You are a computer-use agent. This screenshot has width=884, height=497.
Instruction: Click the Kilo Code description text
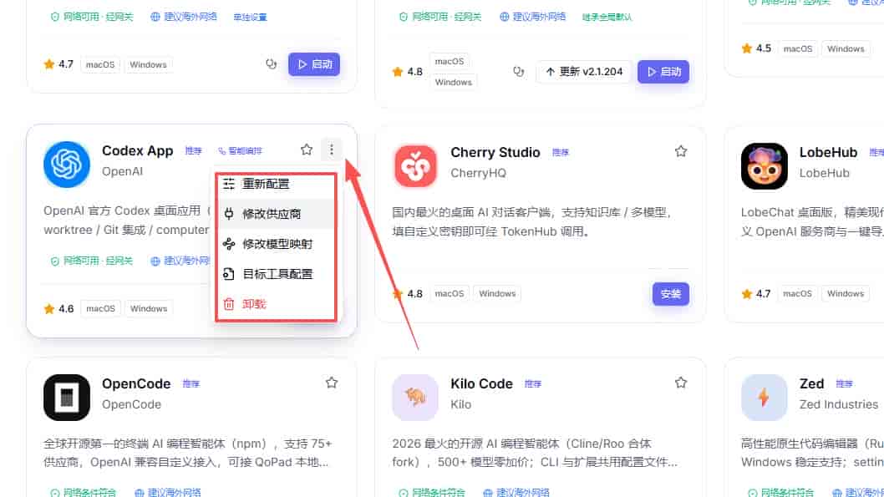click(x=535, y=453)
